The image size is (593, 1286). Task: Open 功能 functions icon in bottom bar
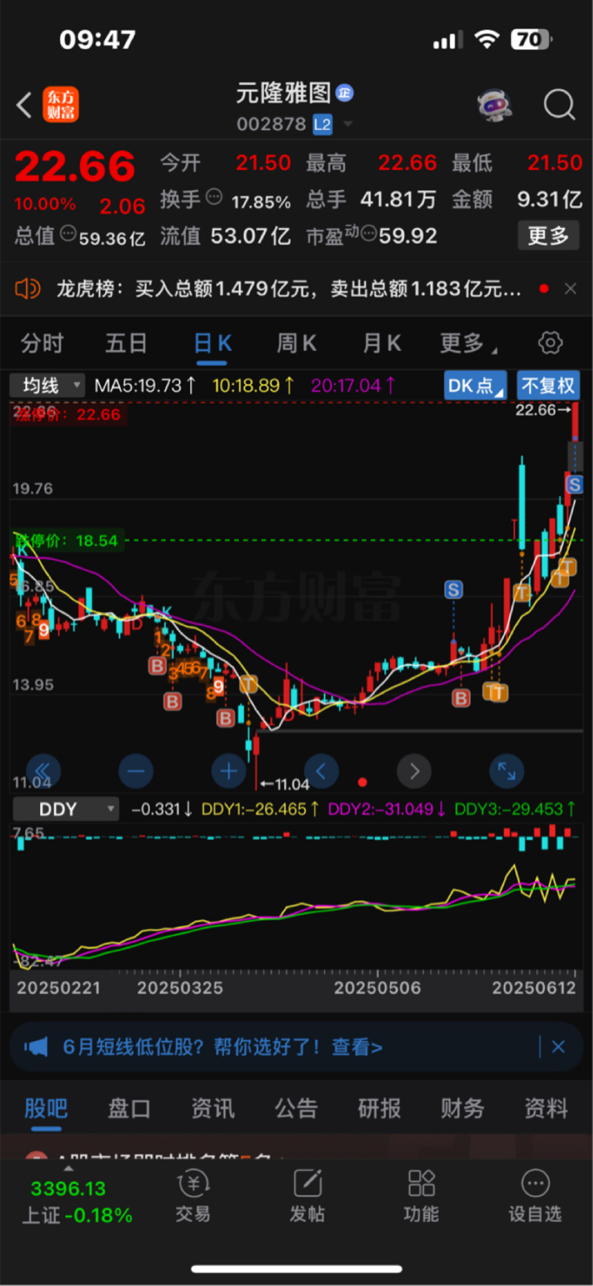[422, 1196]
